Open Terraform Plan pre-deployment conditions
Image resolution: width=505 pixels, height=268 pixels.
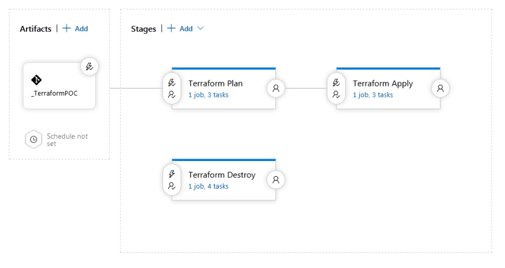(x=171, y=88)
